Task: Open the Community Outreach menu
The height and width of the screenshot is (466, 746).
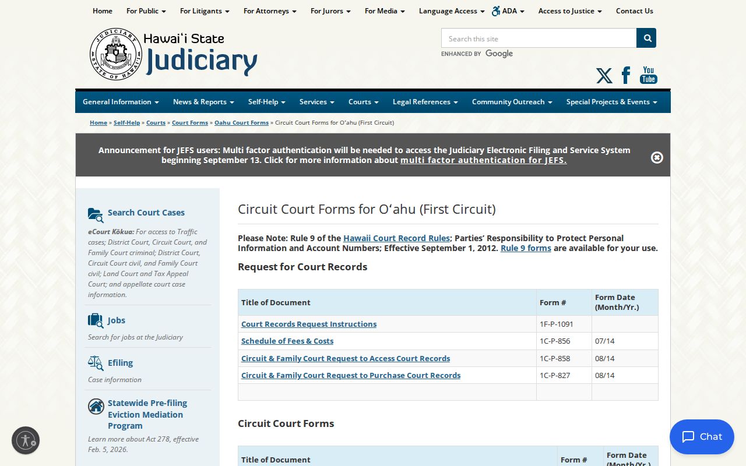Action: point(512,102)
